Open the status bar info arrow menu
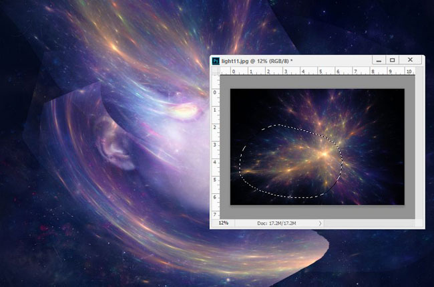Viewport: 434px width, 287px height. coord(320,223)
